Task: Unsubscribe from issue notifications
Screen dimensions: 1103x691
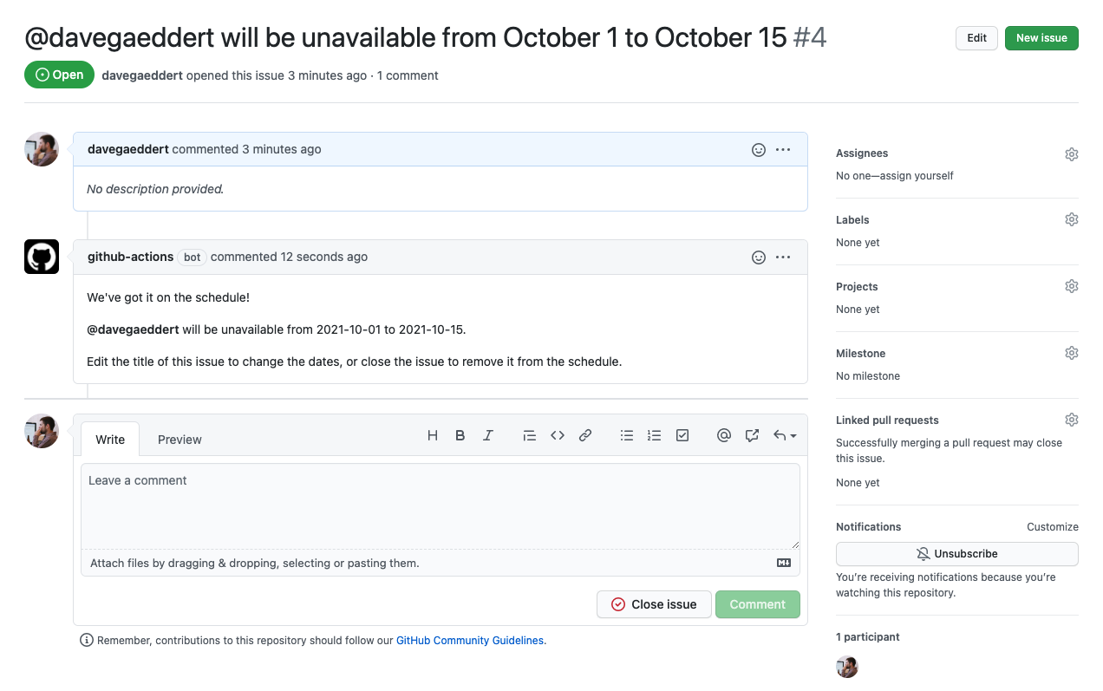Action: coord(956,553)
